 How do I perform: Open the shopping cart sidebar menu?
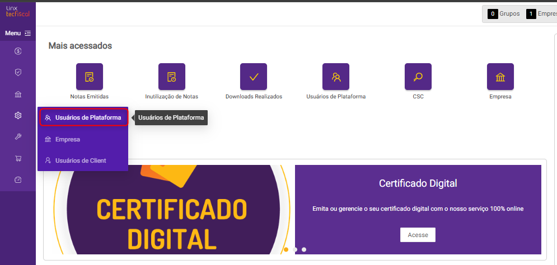[18, 159]
